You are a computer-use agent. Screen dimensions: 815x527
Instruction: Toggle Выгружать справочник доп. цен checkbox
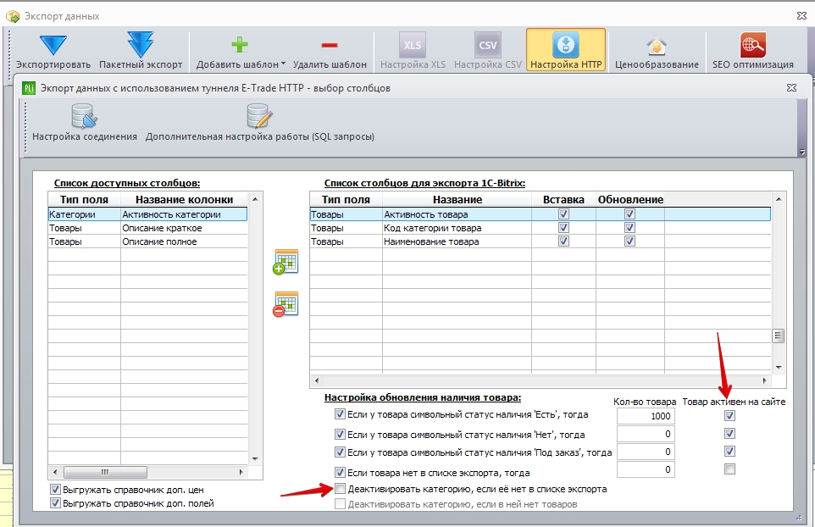55,489
